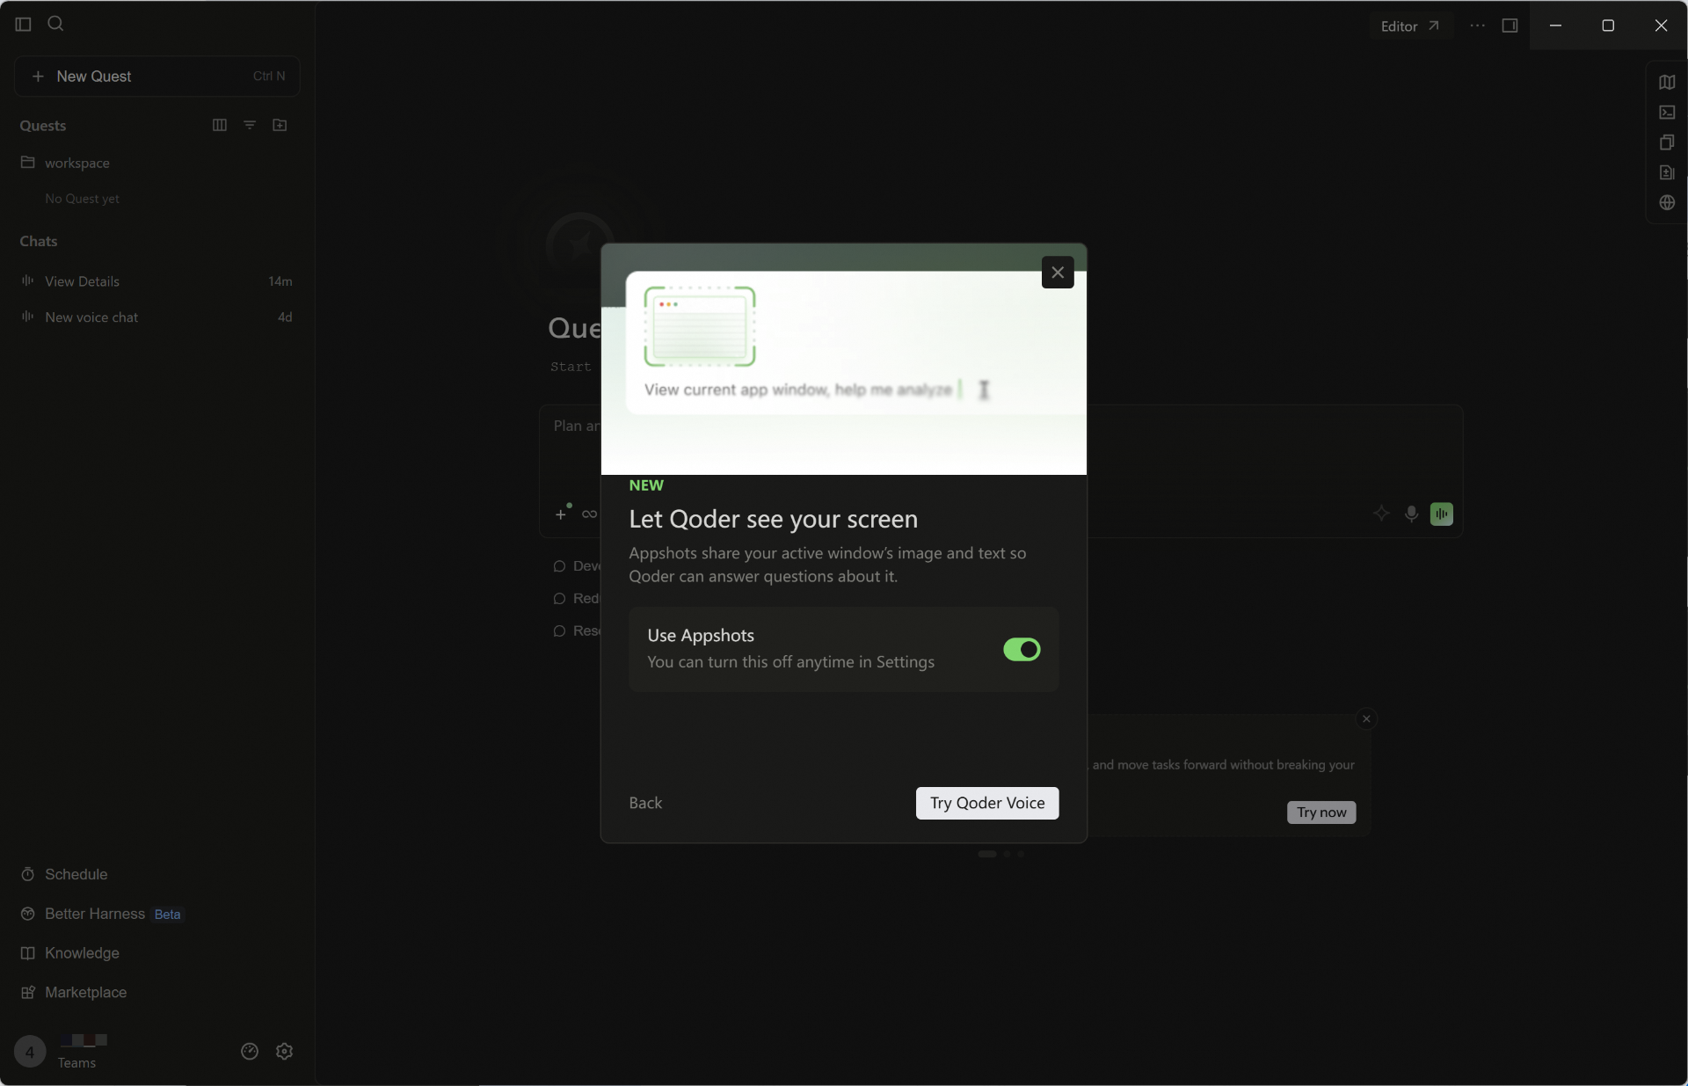
Task: Switch to Editor mode
Action: click(x=1409, y=26)
